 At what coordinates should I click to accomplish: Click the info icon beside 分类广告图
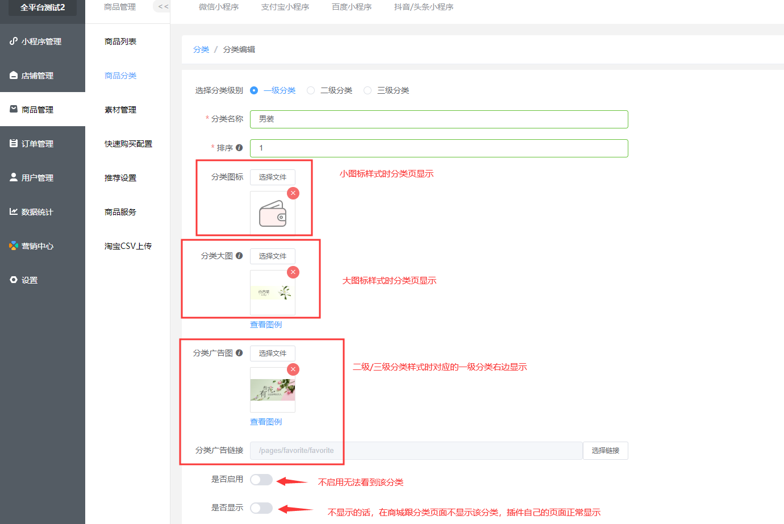click(x=239, y=353)
